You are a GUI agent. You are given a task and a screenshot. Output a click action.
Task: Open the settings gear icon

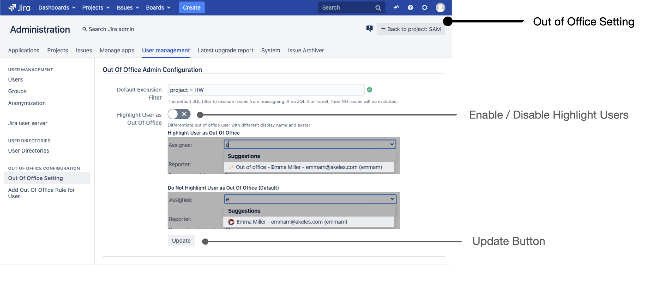[x=425, y=8]
